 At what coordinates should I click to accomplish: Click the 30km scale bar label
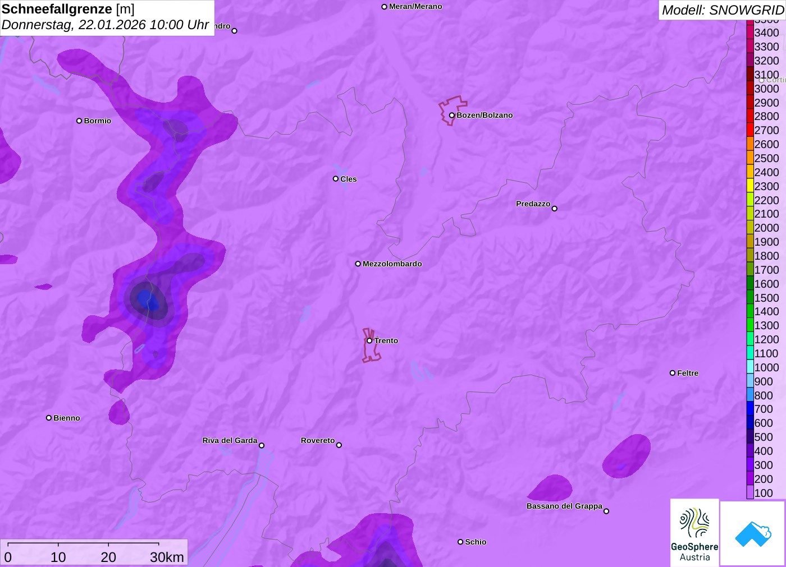click(x=167, y=557)
